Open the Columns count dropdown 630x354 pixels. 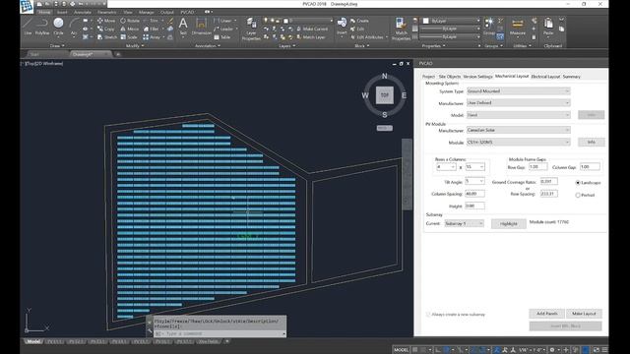click(x=474, y=167)
